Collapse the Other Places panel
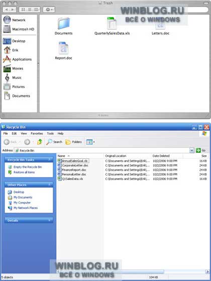The width and height of the screenshot is (211, 281). click(49, 184)
